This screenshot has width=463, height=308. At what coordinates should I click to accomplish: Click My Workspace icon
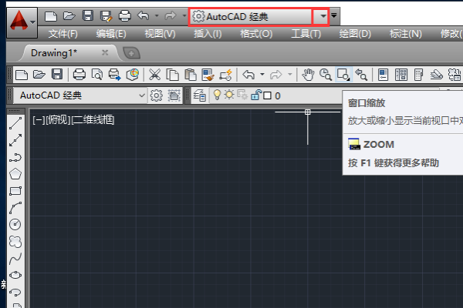[x=174, y=95]
